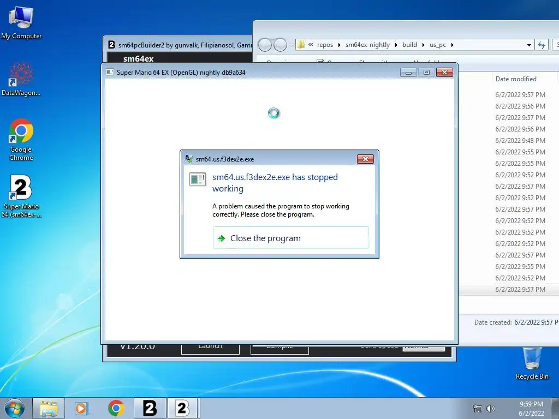Click folder icon in Explorer address bar
559x419 pixels.
301,45
